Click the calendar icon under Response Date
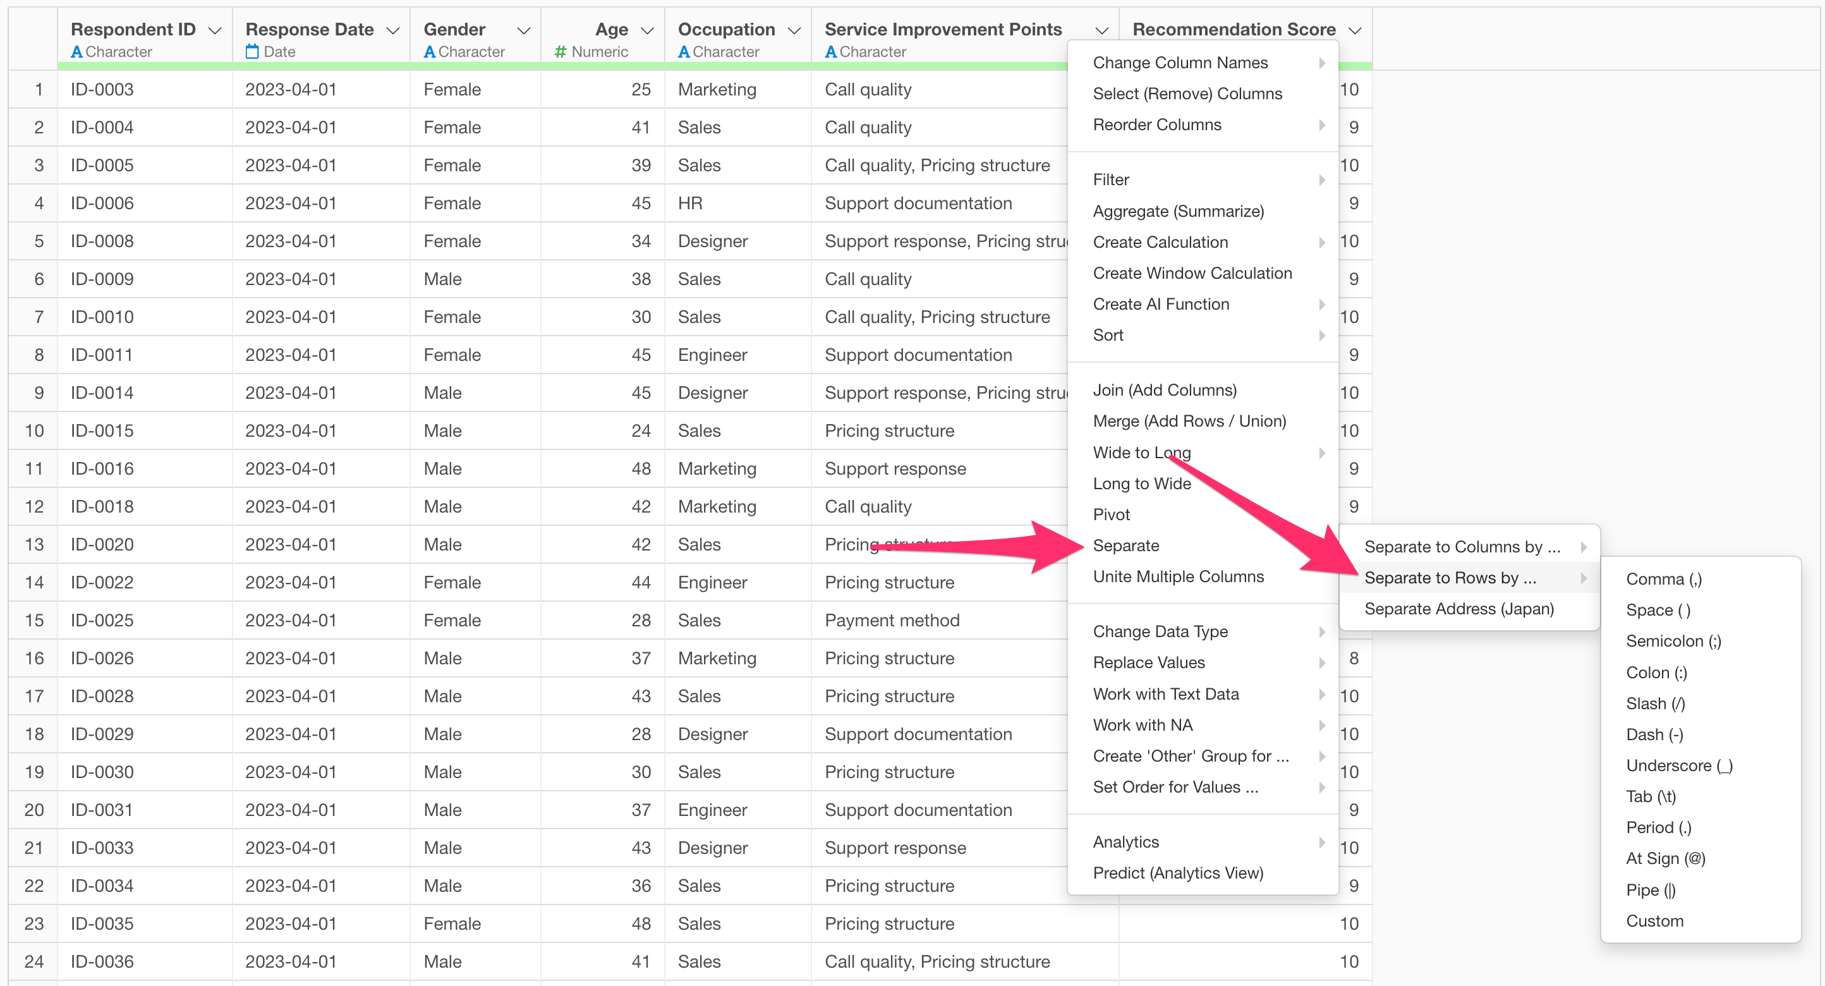 252,52
